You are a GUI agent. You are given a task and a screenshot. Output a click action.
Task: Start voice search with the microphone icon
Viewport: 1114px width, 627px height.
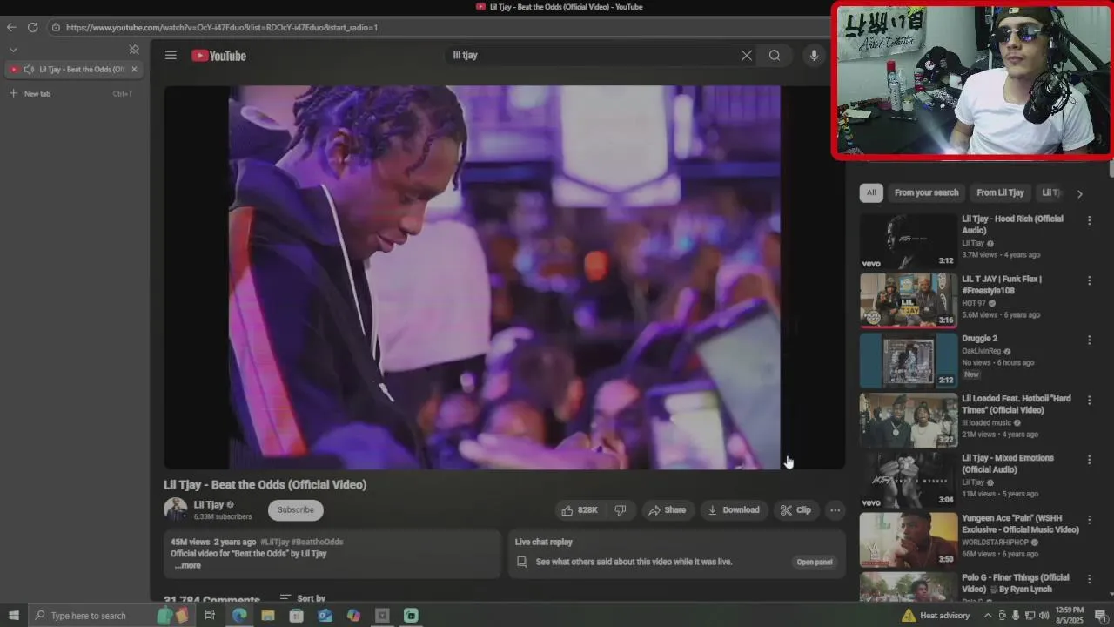814,55
